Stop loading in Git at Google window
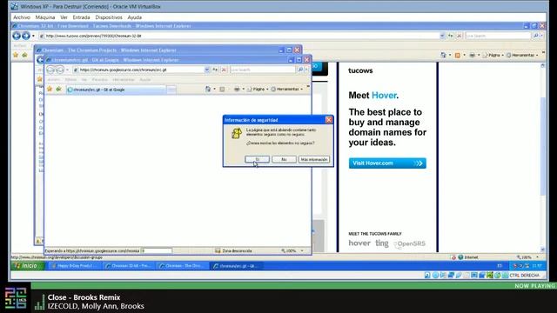557x313 pixels. (x=224, y=70)
